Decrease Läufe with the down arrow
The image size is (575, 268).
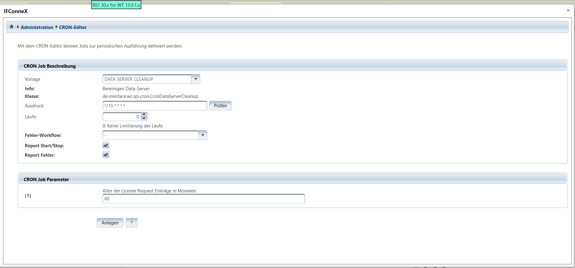point(144,119)
